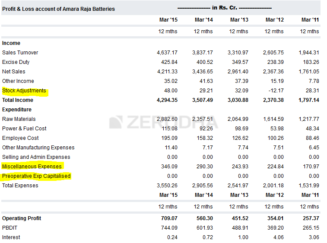
Task: Click the 'Operating Profit' row label
Action: 22,218
